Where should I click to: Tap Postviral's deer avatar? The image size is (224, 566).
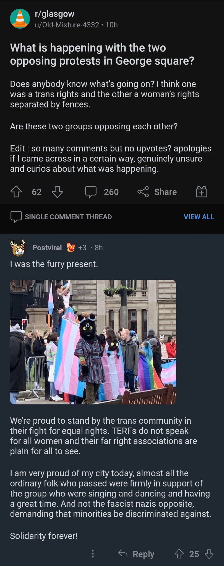(18, 248)
